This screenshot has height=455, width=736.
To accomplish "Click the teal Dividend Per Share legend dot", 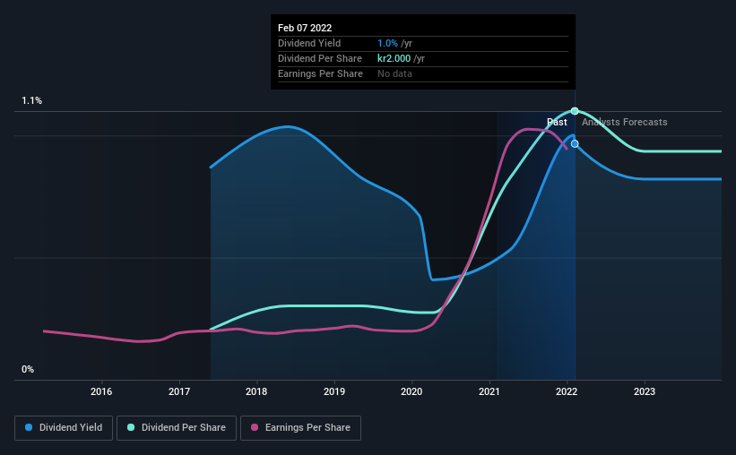I will (x=131, y=427).
